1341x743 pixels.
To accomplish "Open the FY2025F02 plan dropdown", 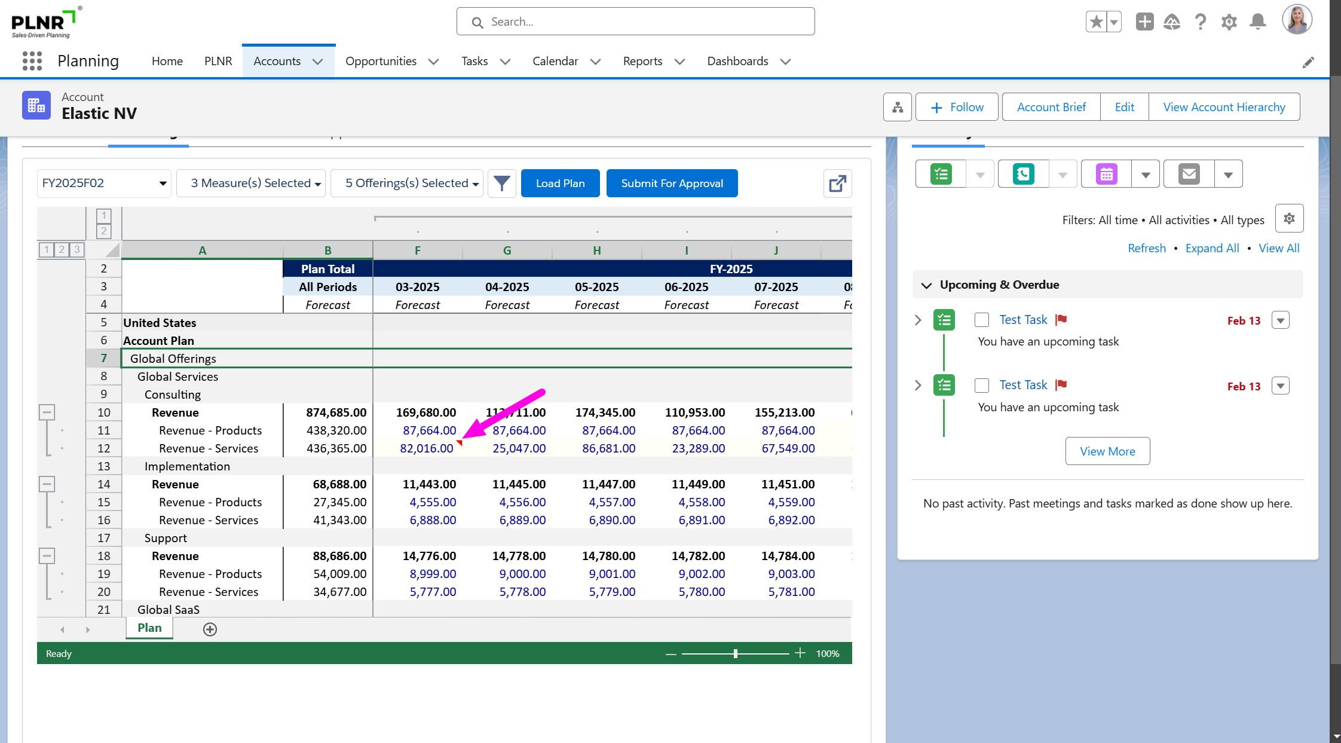I will click(104, 184).
